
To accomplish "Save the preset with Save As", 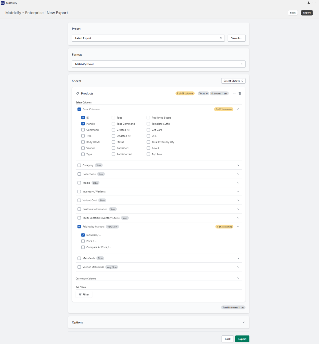I will pyautogui.click(x=236, y=38).
